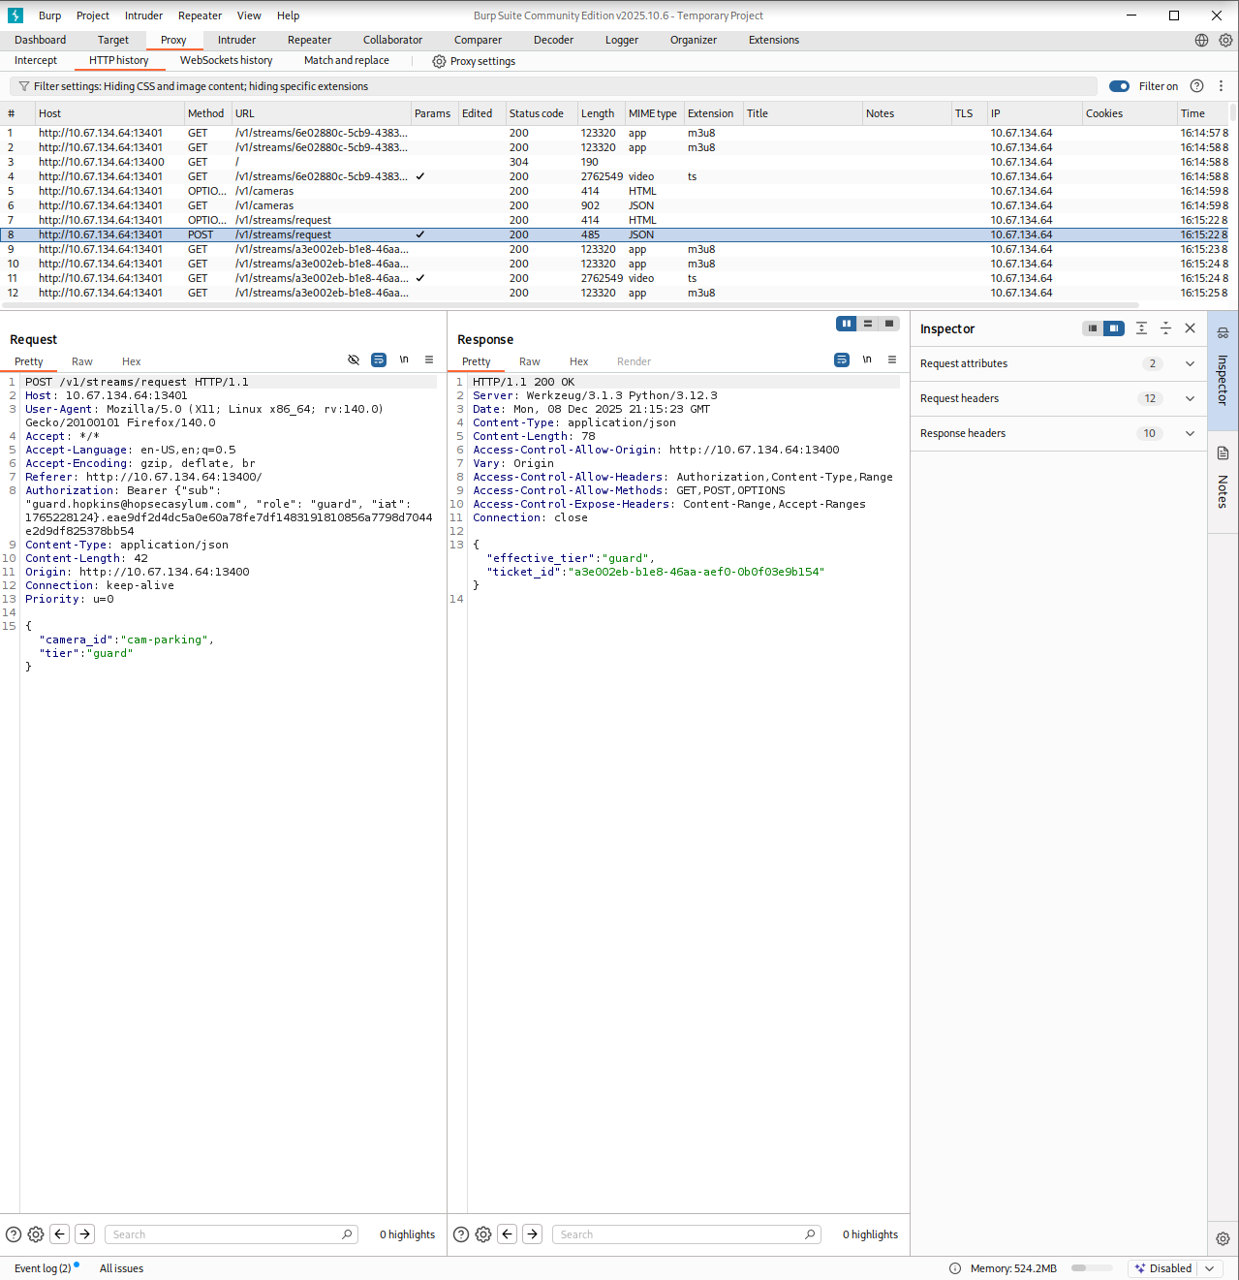Expand Response headers section

pos(1190,434)
